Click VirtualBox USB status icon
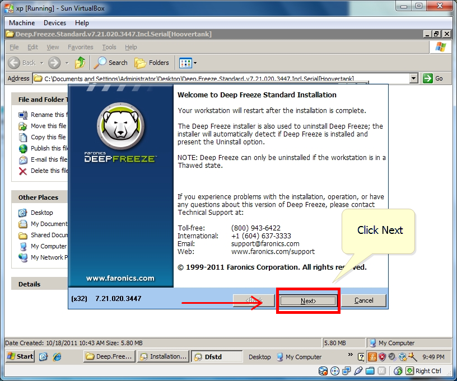 (x=358, y=371)
